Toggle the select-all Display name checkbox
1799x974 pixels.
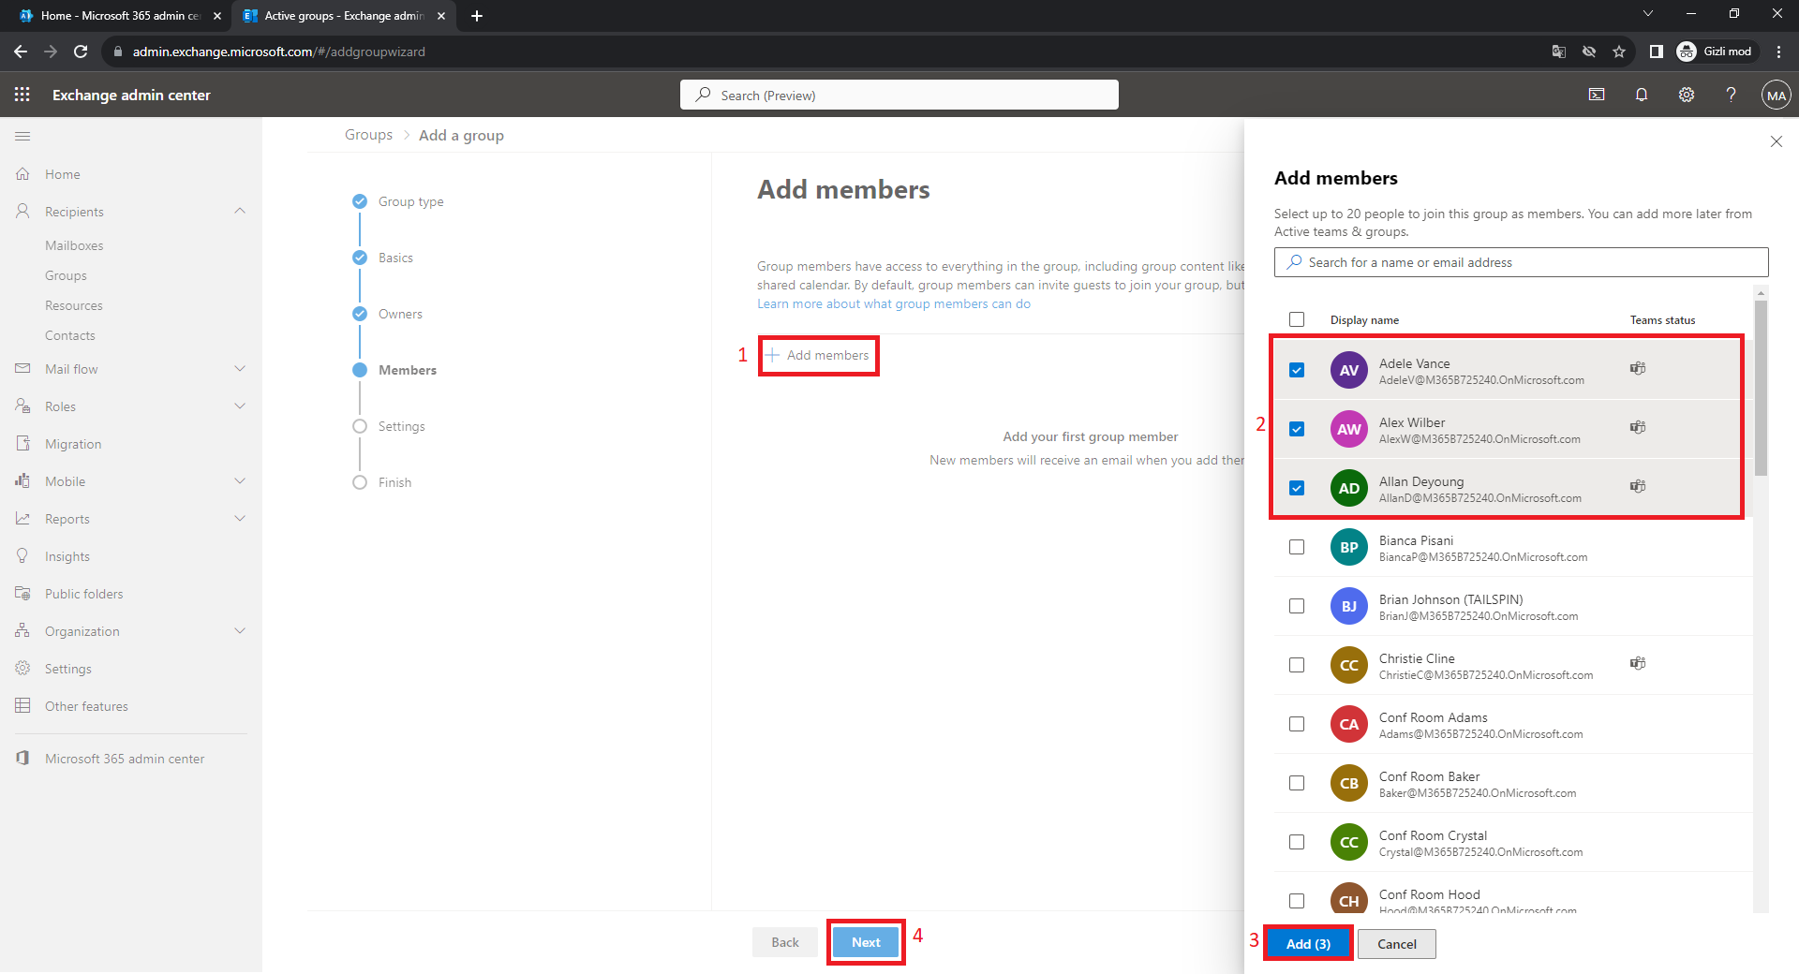(1297, 319)
